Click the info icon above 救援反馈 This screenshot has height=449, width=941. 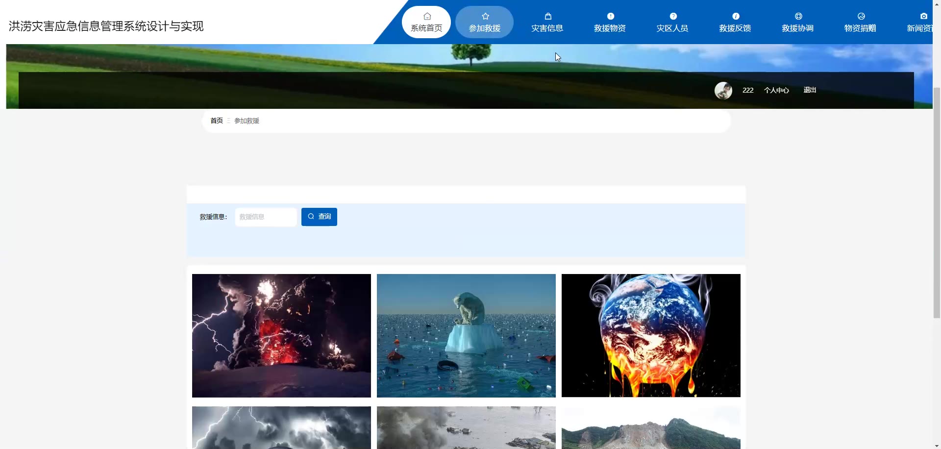pos(736,16)
